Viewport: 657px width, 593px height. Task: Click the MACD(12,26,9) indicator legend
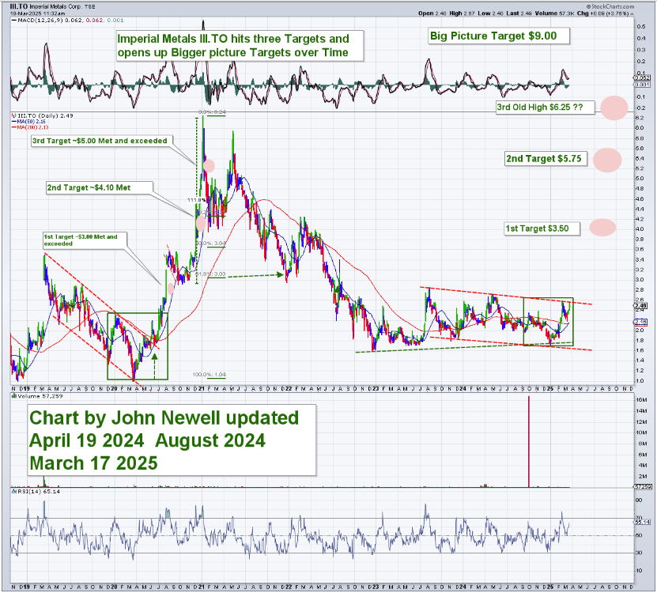click(67, 20)
